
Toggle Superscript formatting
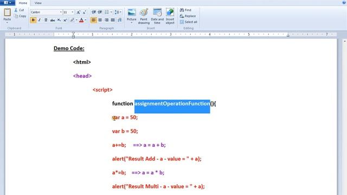(65, 20)
